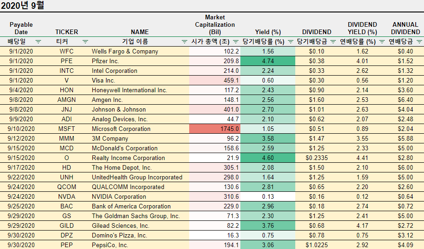Select the 9/9/2020 date cell
424x249 pixels.
pyautogui.click(x=21, y=119)
